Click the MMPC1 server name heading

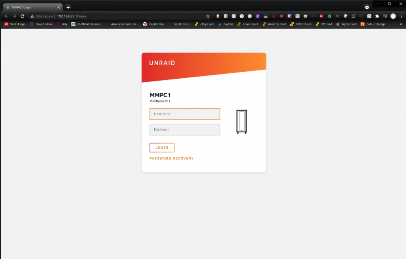tap(160, 95)
